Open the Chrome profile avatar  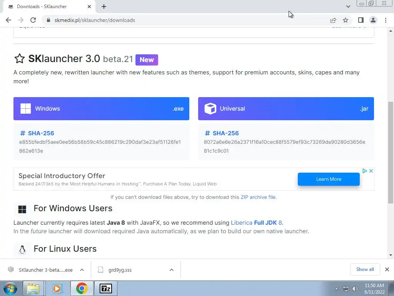(x=373, y=20)
